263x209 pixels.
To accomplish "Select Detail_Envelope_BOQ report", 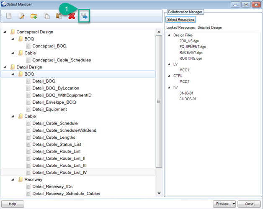I will click(54, 102).
